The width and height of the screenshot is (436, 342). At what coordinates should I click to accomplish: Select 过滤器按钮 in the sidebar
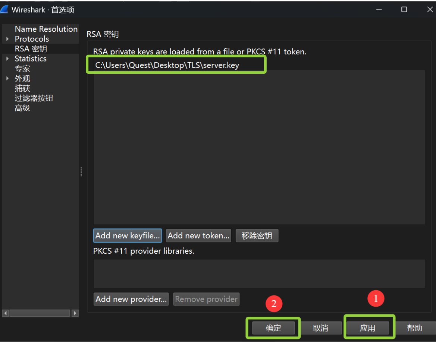34,98
